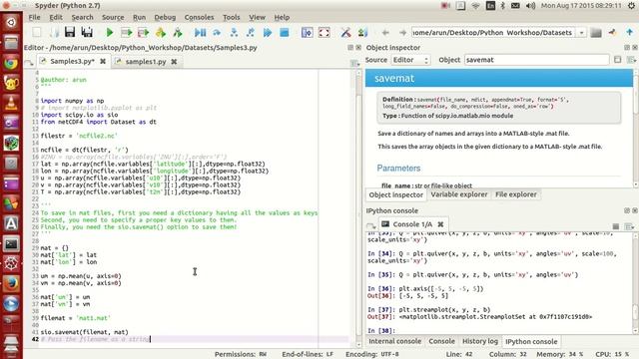The image size is (639, 359).
Task: Open Preferences via the wrench-and-screwdriver icon
Action: pyautogui.click(x=345, y=33)
